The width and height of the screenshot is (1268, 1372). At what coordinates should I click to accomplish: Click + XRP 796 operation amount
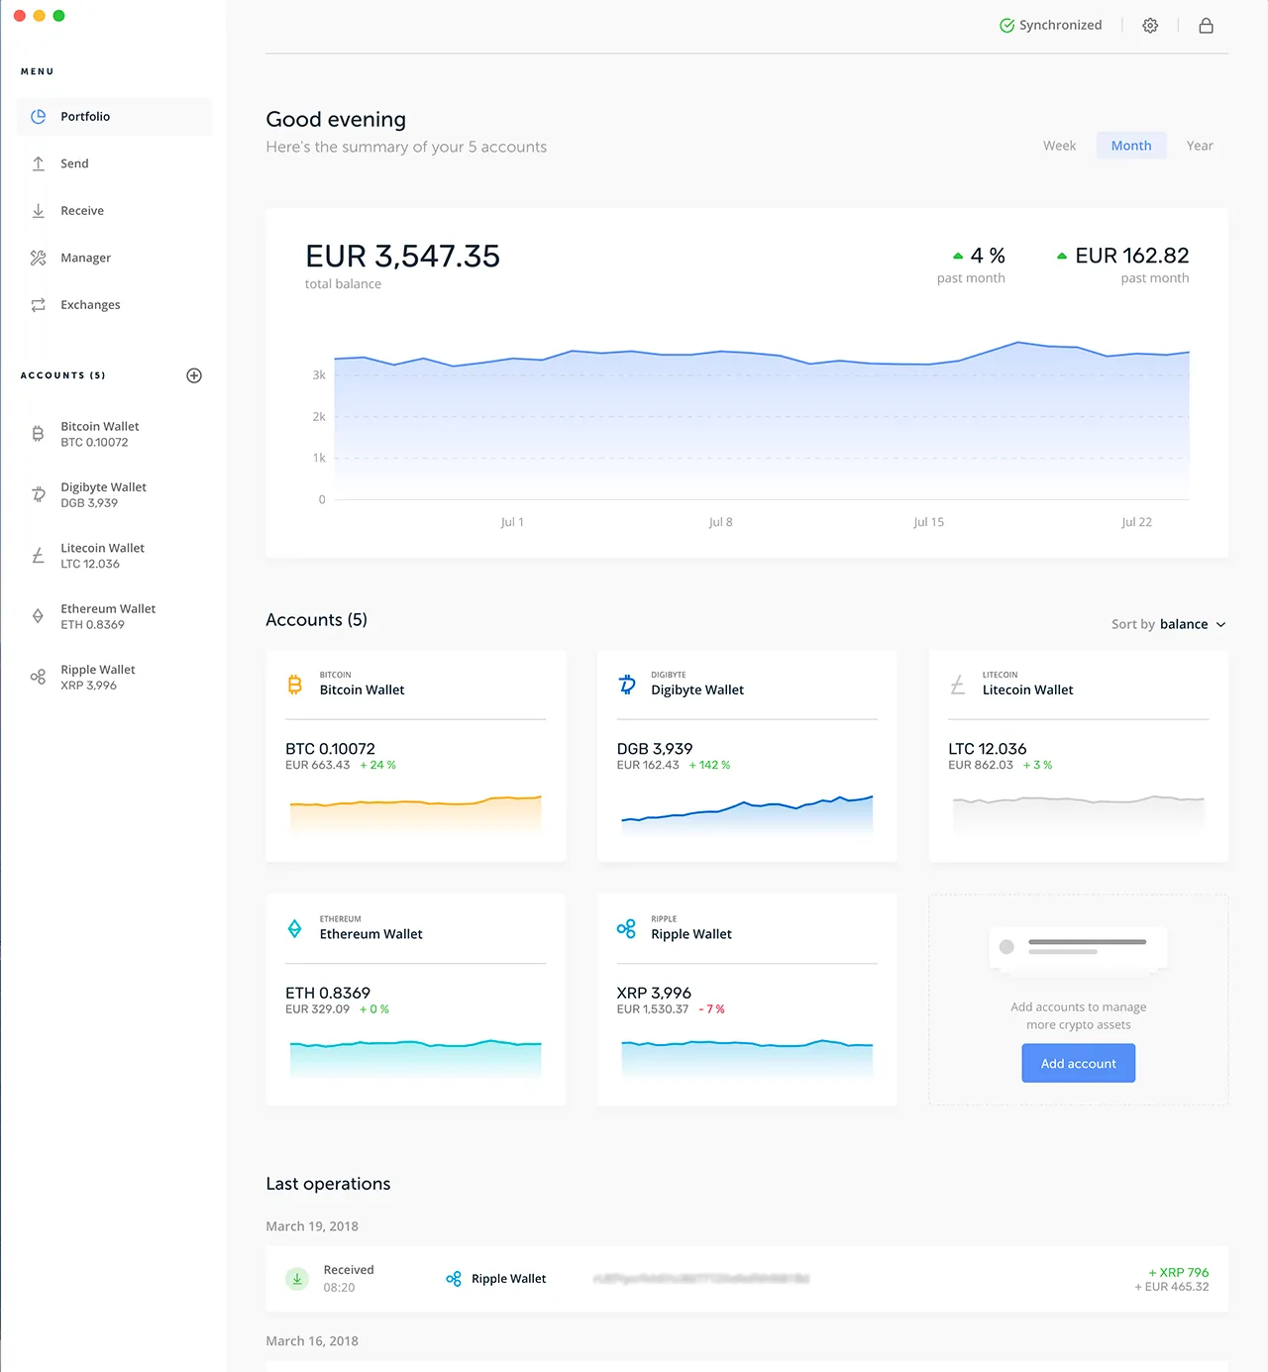coord(1179,1272)
